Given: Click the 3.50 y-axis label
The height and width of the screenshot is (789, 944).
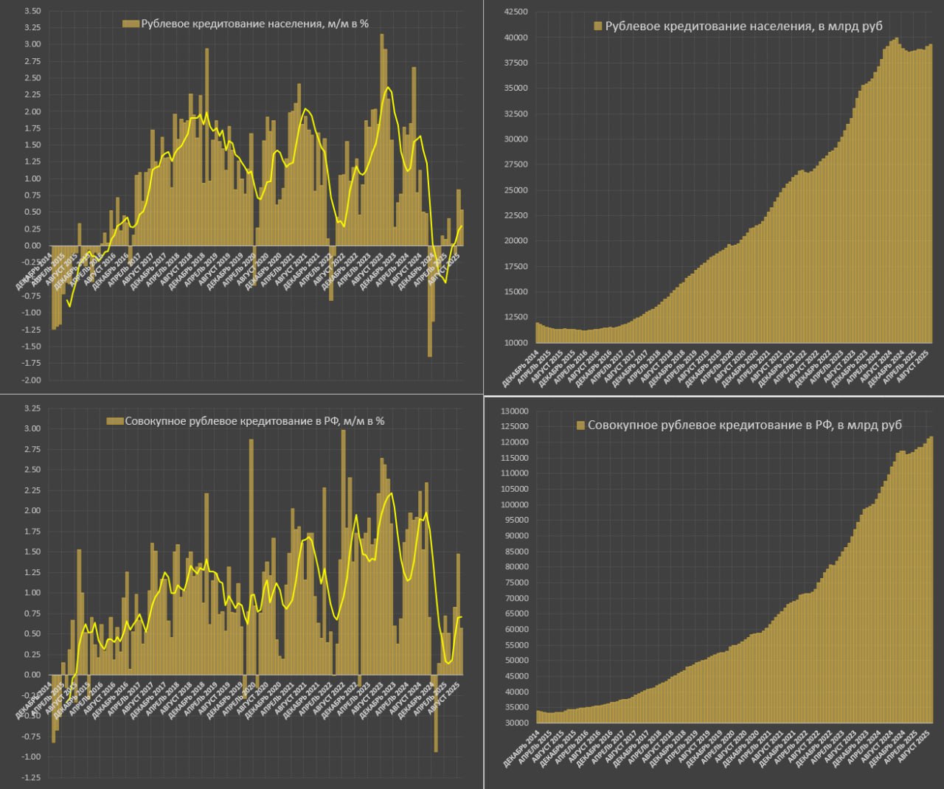Looking at the screenshot, I should pyautogui.click(x=32, y=12).
